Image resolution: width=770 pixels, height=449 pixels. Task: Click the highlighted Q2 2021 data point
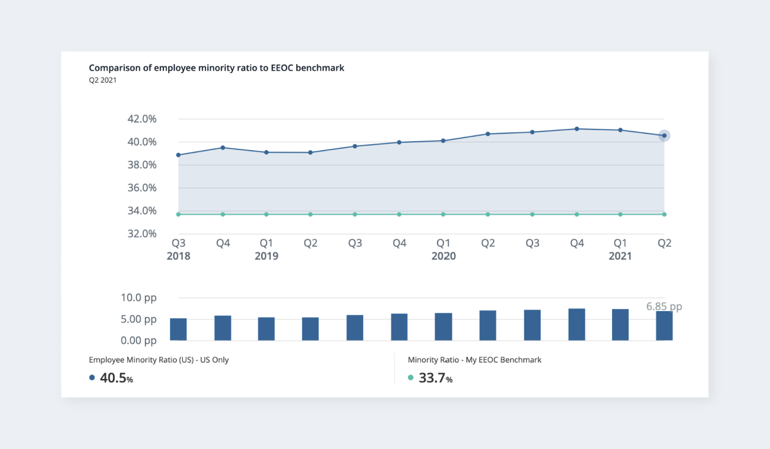[x=664, y=135]
